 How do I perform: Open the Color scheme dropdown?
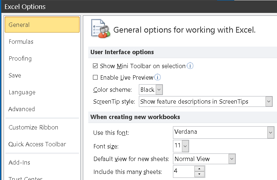click(159, 90)
